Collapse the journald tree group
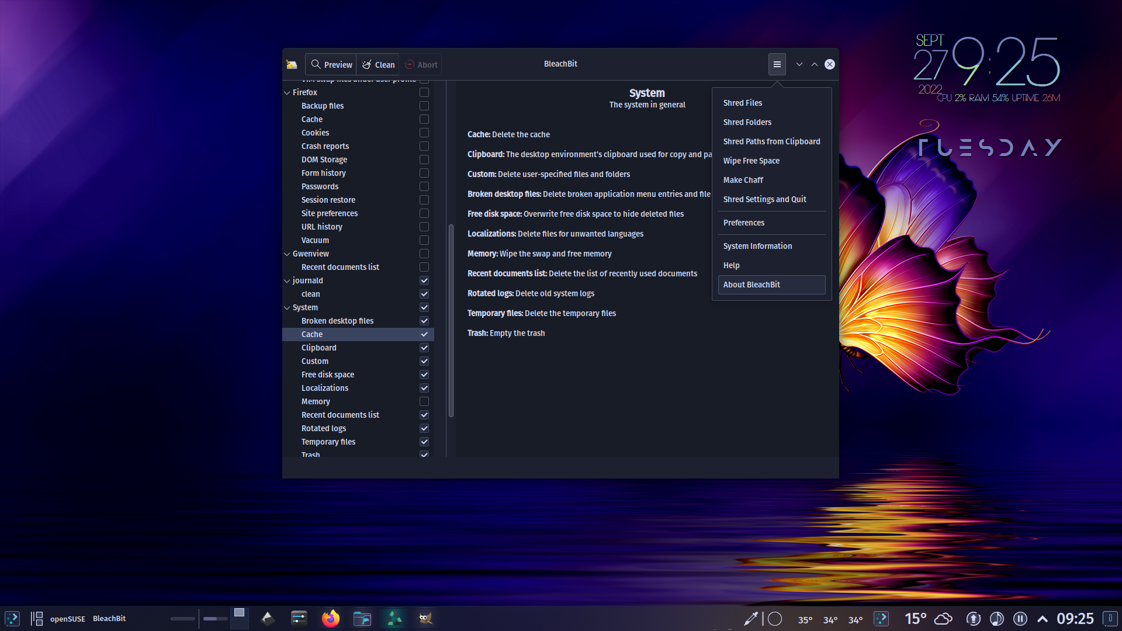This screenshot has height=631, width=1122. pyautogui.click(x=287, y=280)
